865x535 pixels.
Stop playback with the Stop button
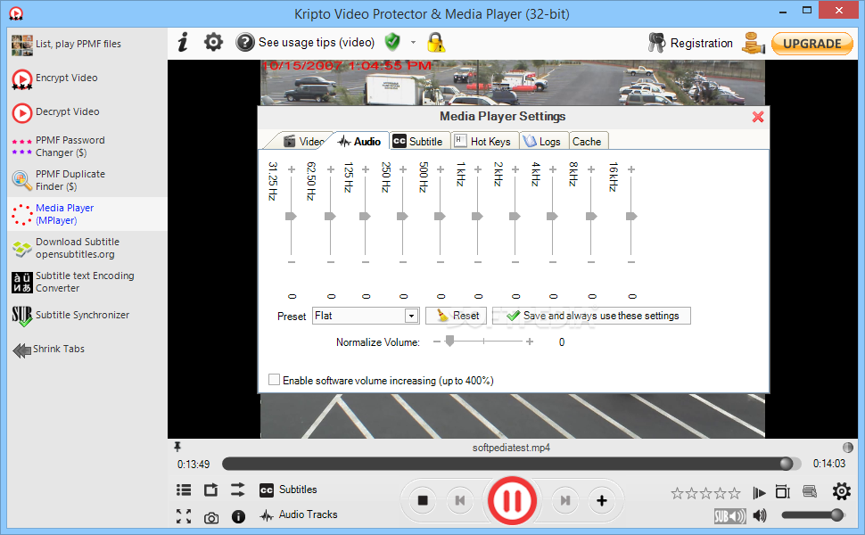(x=423, y=500)
